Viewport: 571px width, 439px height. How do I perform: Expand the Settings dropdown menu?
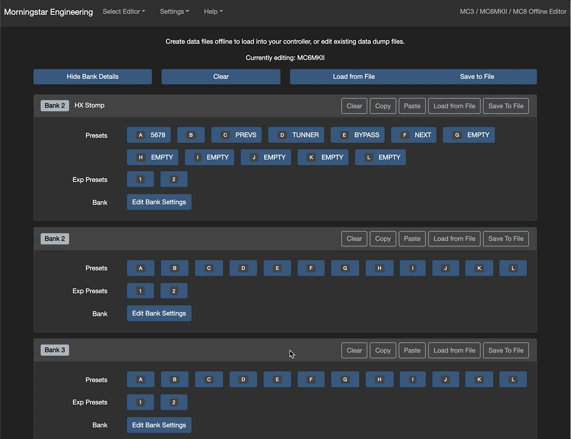(174, 11)
